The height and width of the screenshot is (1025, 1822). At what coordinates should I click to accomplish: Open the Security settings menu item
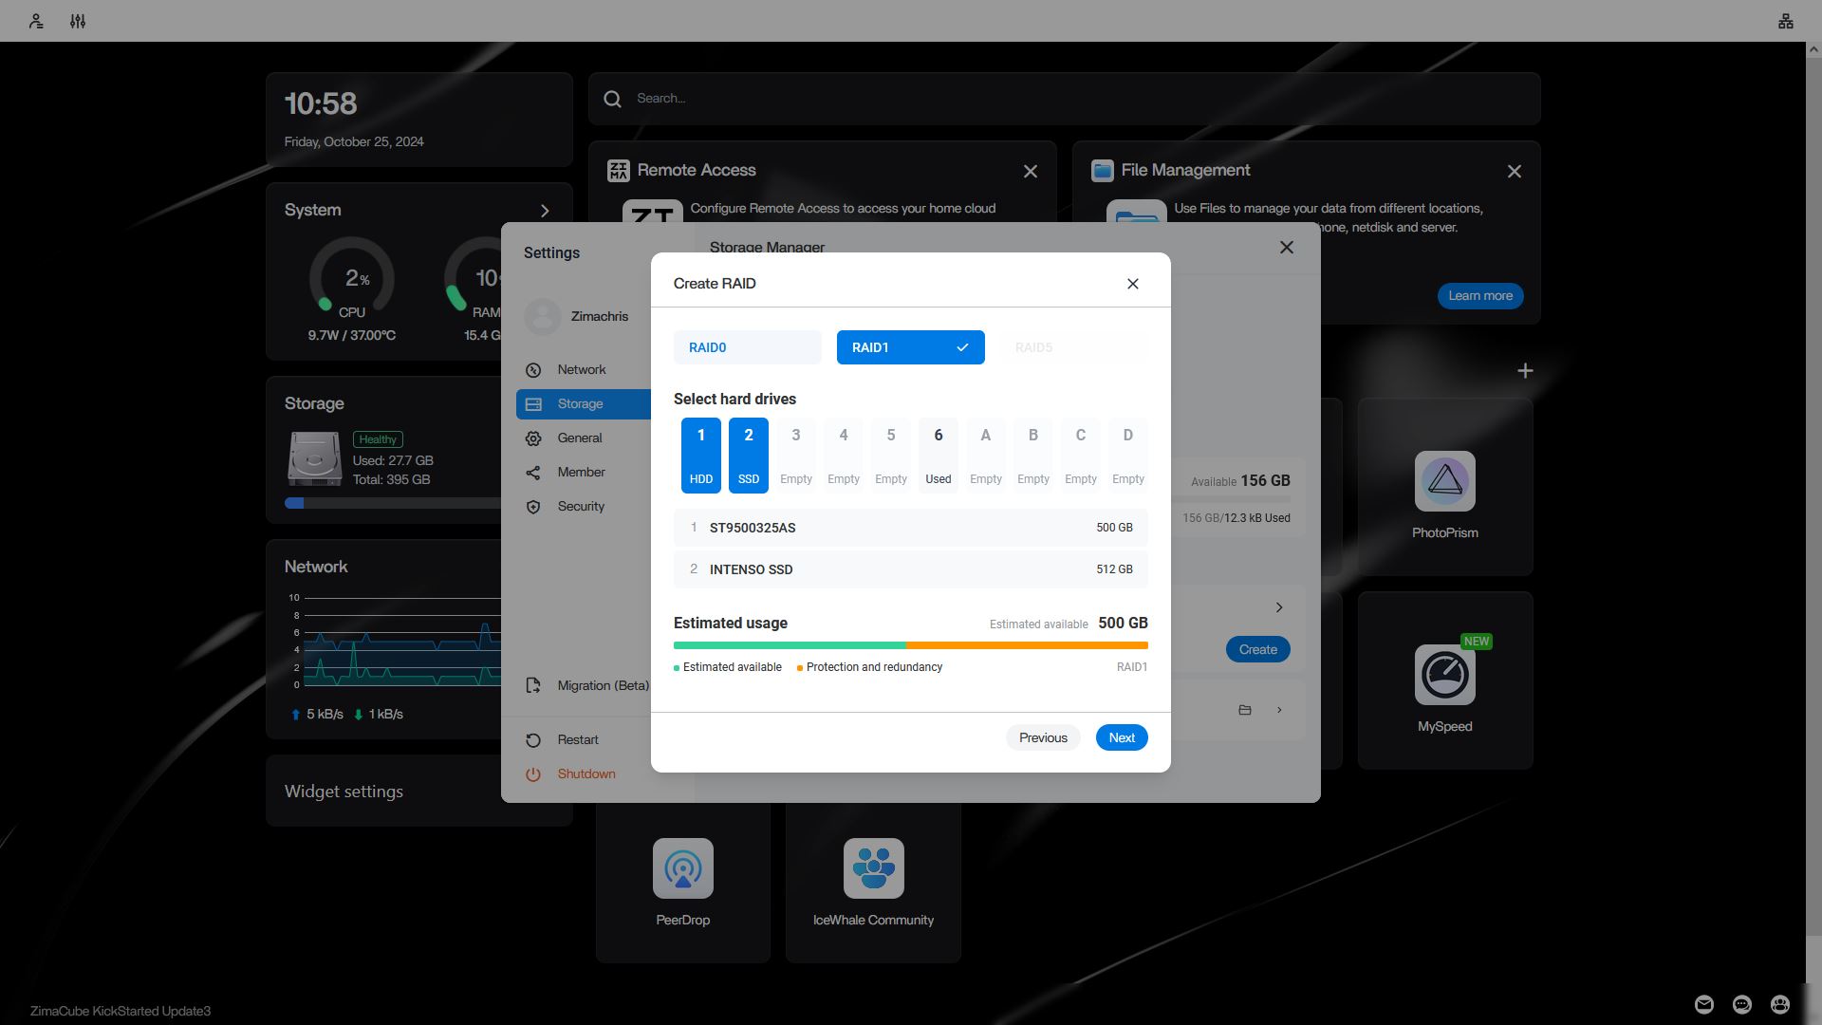[581, 507]
